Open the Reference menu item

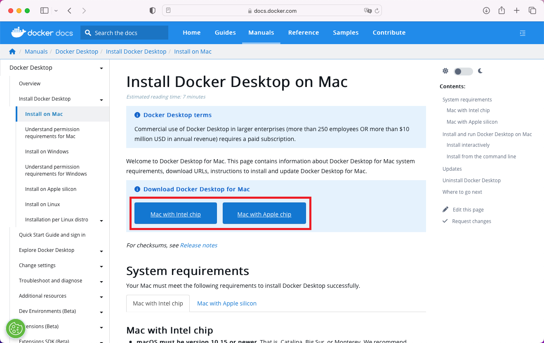point(303,33)
